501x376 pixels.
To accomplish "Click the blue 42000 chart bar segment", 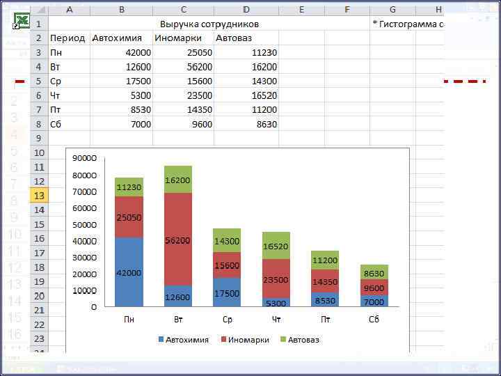I will pyautogui.click(x=129, y=272).
